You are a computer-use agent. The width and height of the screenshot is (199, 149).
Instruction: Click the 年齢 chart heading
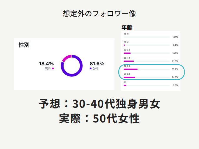(127, 28)
